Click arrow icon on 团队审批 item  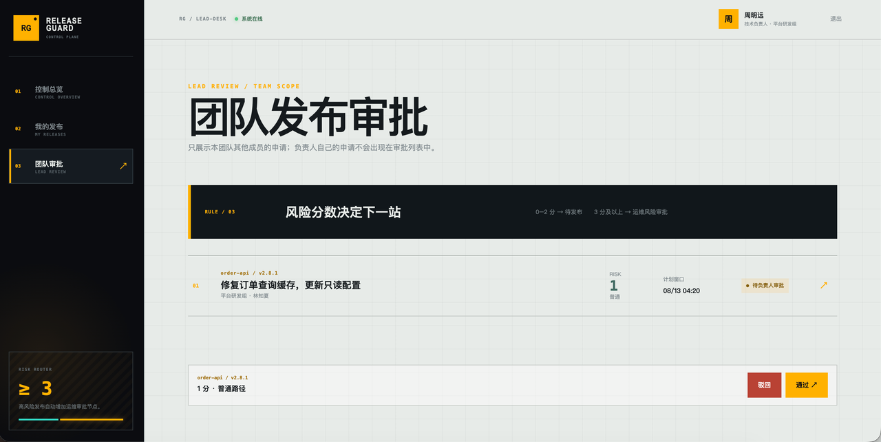123,166
